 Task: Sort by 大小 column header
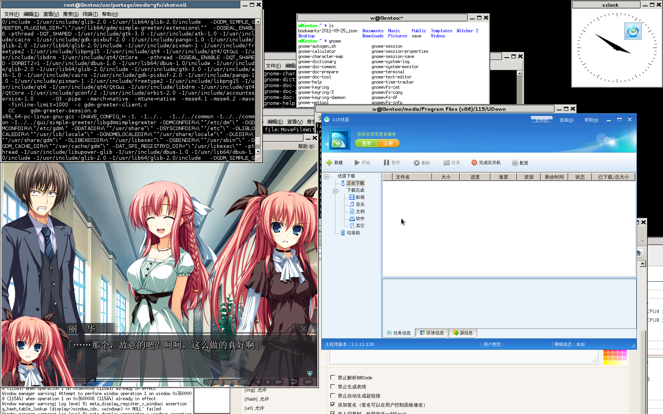[446, 177]
